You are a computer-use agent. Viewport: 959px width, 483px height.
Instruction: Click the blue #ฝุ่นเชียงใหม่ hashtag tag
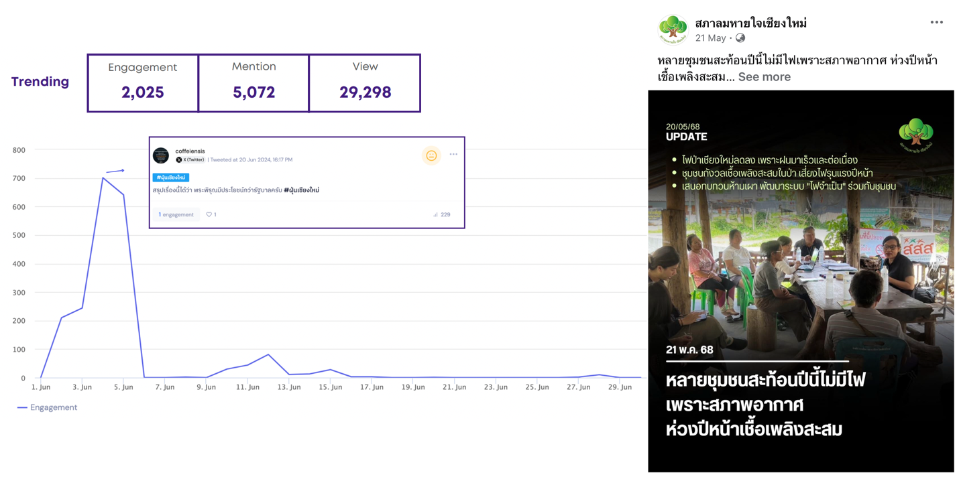(171, 178)
